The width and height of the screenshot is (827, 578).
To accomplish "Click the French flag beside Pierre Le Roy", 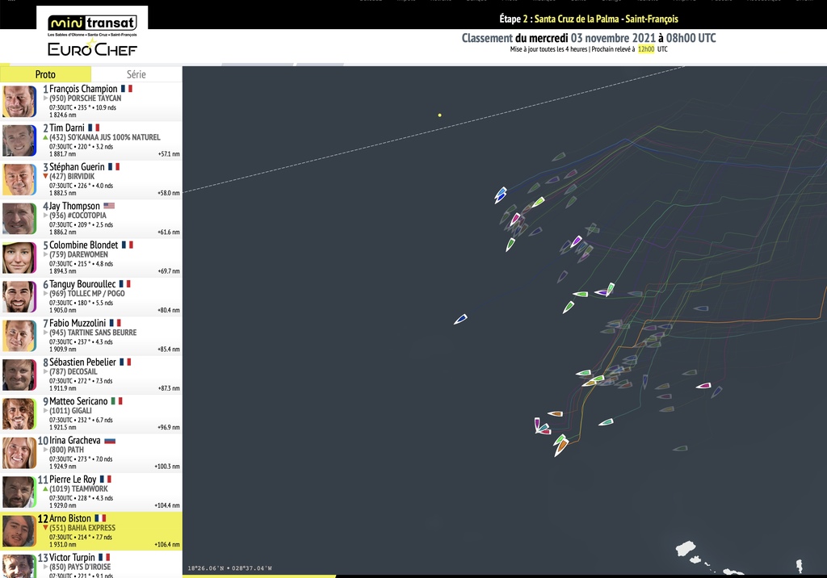I will (x=106, y=480).
